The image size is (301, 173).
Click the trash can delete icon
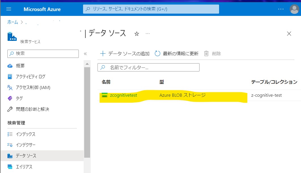[x=206, y=54]
